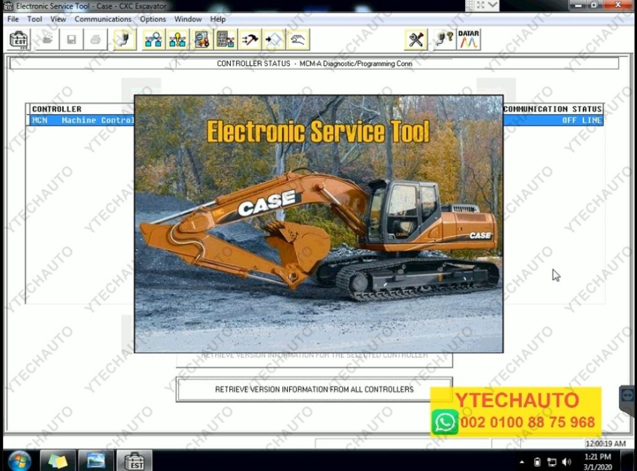Screen dimensions: 637x471
Task: Click the EST icon on Windows taskbar
Action: tap(134, 460)
